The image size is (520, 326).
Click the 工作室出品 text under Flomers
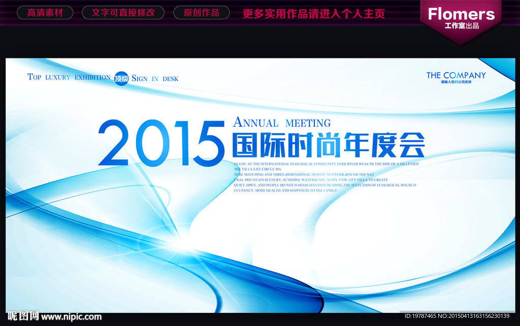tap(462, 26)
